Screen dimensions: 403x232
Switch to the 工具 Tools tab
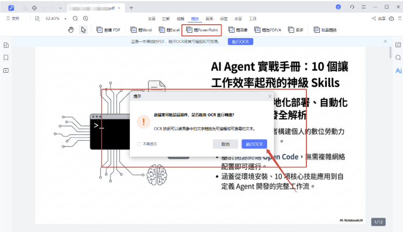(253, 19)
